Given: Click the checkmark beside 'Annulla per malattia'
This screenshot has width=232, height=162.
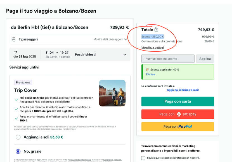Looking at the screenshot, I should [16, 109].
